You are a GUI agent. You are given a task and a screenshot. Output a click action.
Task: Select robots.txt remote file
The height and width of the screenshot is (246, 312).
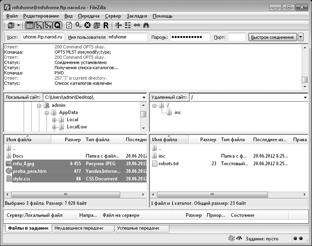(169, 163)
